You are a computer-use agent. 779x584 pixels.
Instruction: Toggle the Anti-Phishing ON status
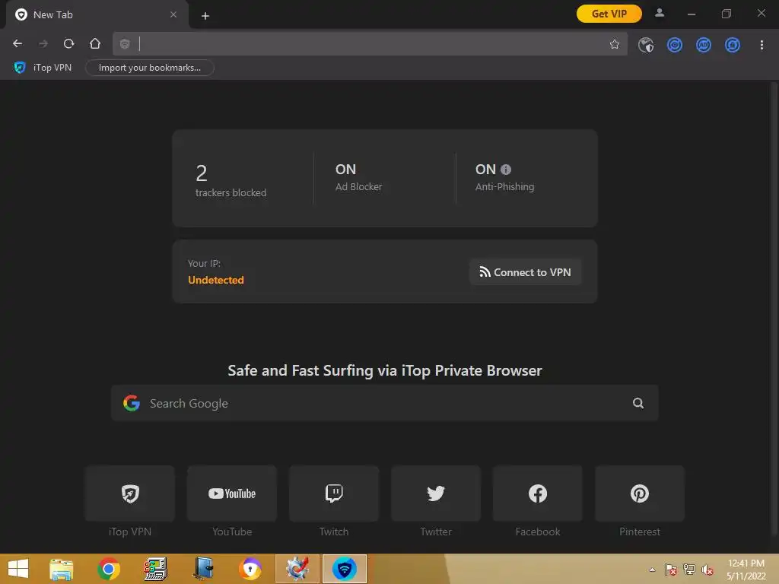pos(485,170)
